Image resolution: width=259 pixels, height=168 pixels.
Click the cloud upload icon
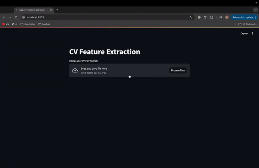click(x=75, y=71)
